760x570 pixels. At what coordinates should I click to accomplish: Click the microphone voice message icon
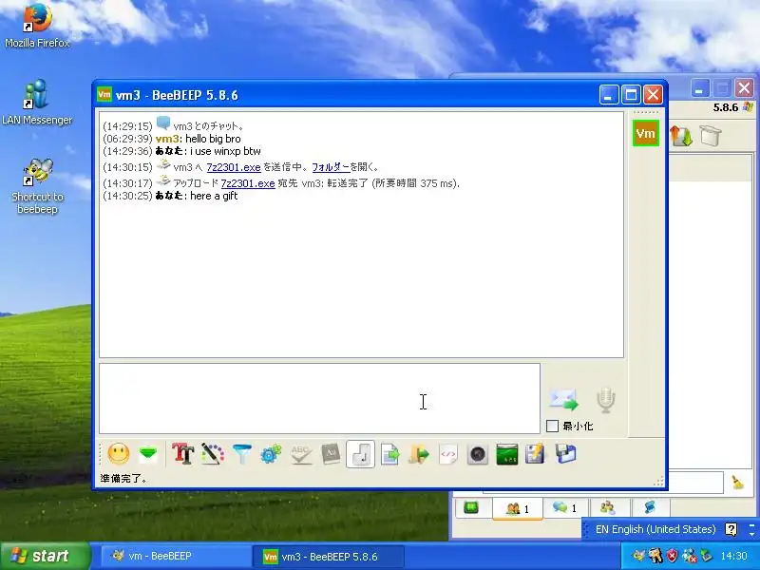pos(605,400)
